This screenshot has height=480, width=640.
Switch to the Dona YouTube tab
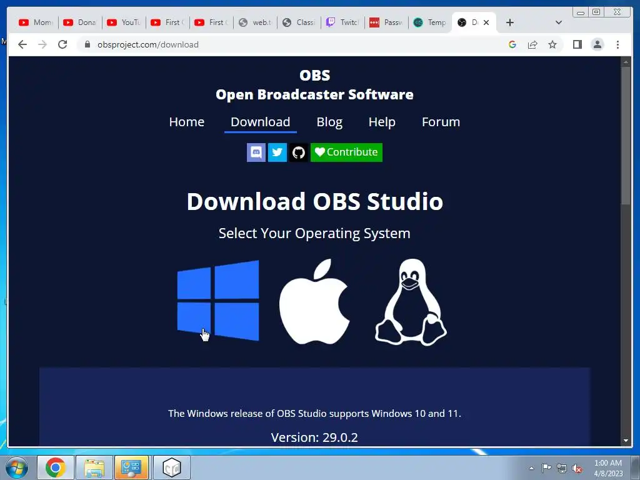pyautogui.click(x=80, y=22)
